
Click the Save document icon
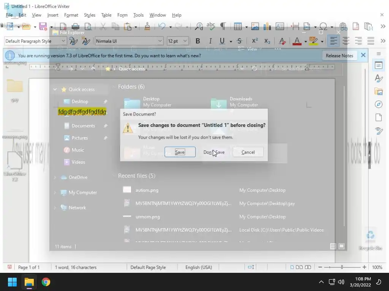click(x=43, y=26)
